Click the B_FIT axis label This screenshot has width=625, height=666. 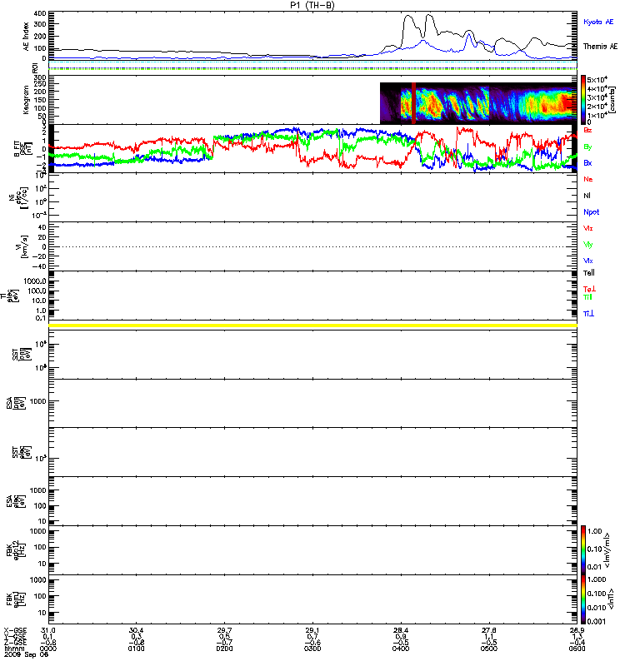[22, 149]
